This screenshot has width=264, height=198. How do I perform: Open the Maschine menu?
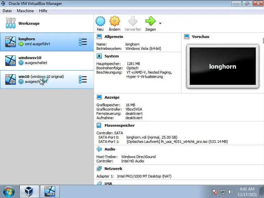click(x=25, y=11)
